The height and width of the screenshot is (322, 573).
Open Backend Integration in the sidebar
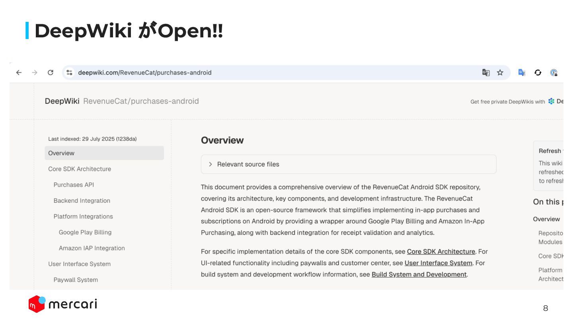[x=82, y=201]
